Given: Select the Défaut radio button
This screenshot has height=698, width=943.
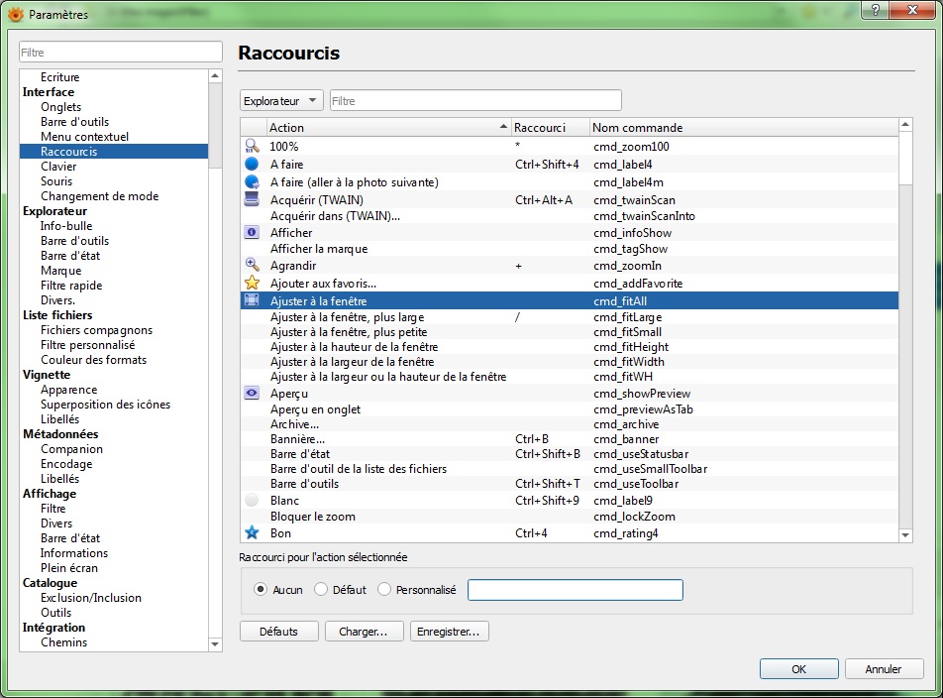Looking at the screenshot, I should 321,589.
